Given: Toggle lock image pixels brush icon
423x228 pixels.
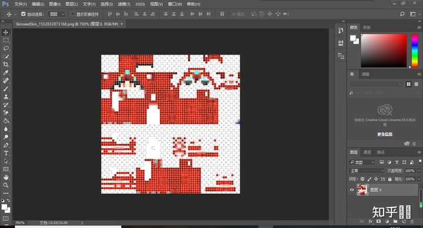Looking at the screenshot, I should [370, 179].
